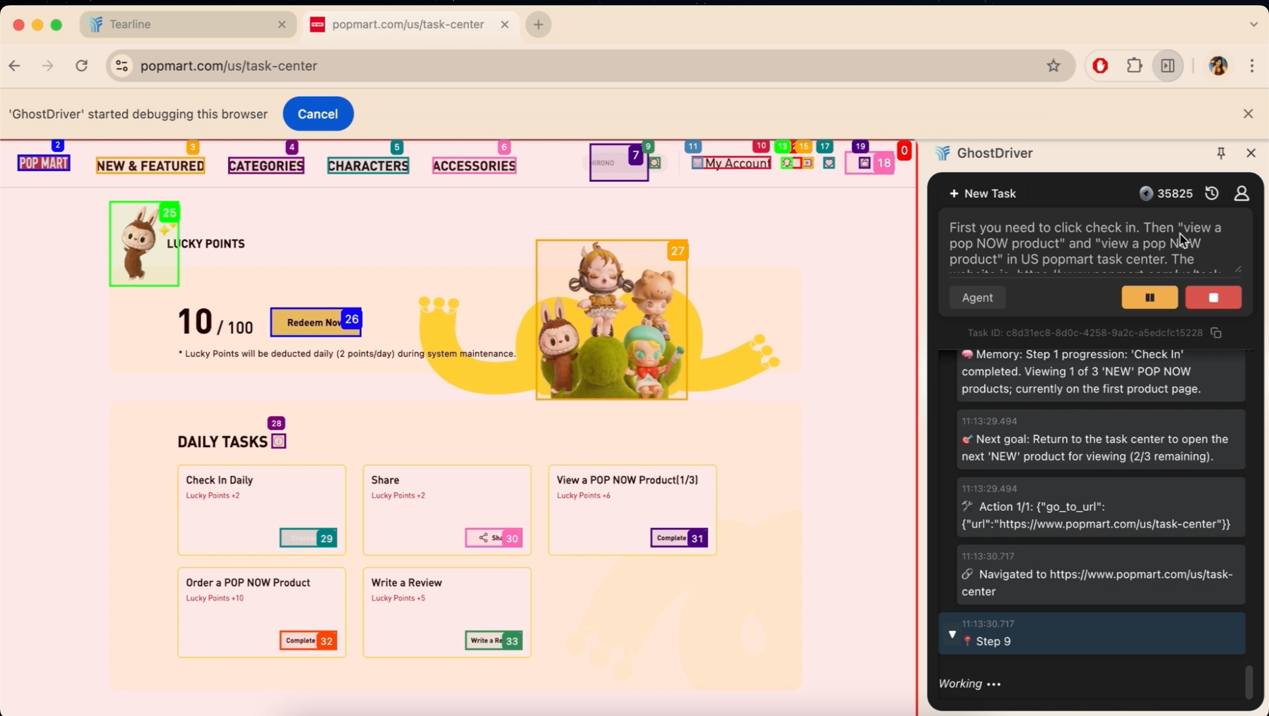Click the GhostDriver log scrollbar
The height and width of the screenshot is (716, 1269).
pos(1248,682)
